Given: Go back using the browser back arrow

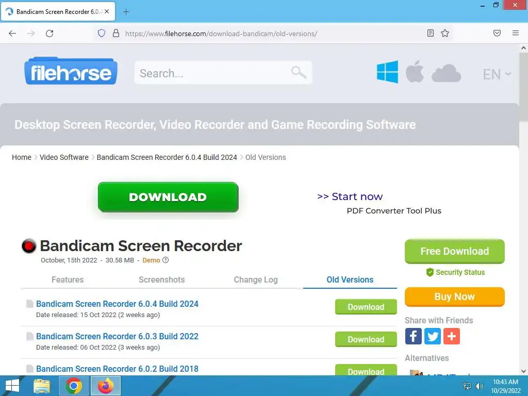Looking at the screenshot, I should (x=12, y=34).
